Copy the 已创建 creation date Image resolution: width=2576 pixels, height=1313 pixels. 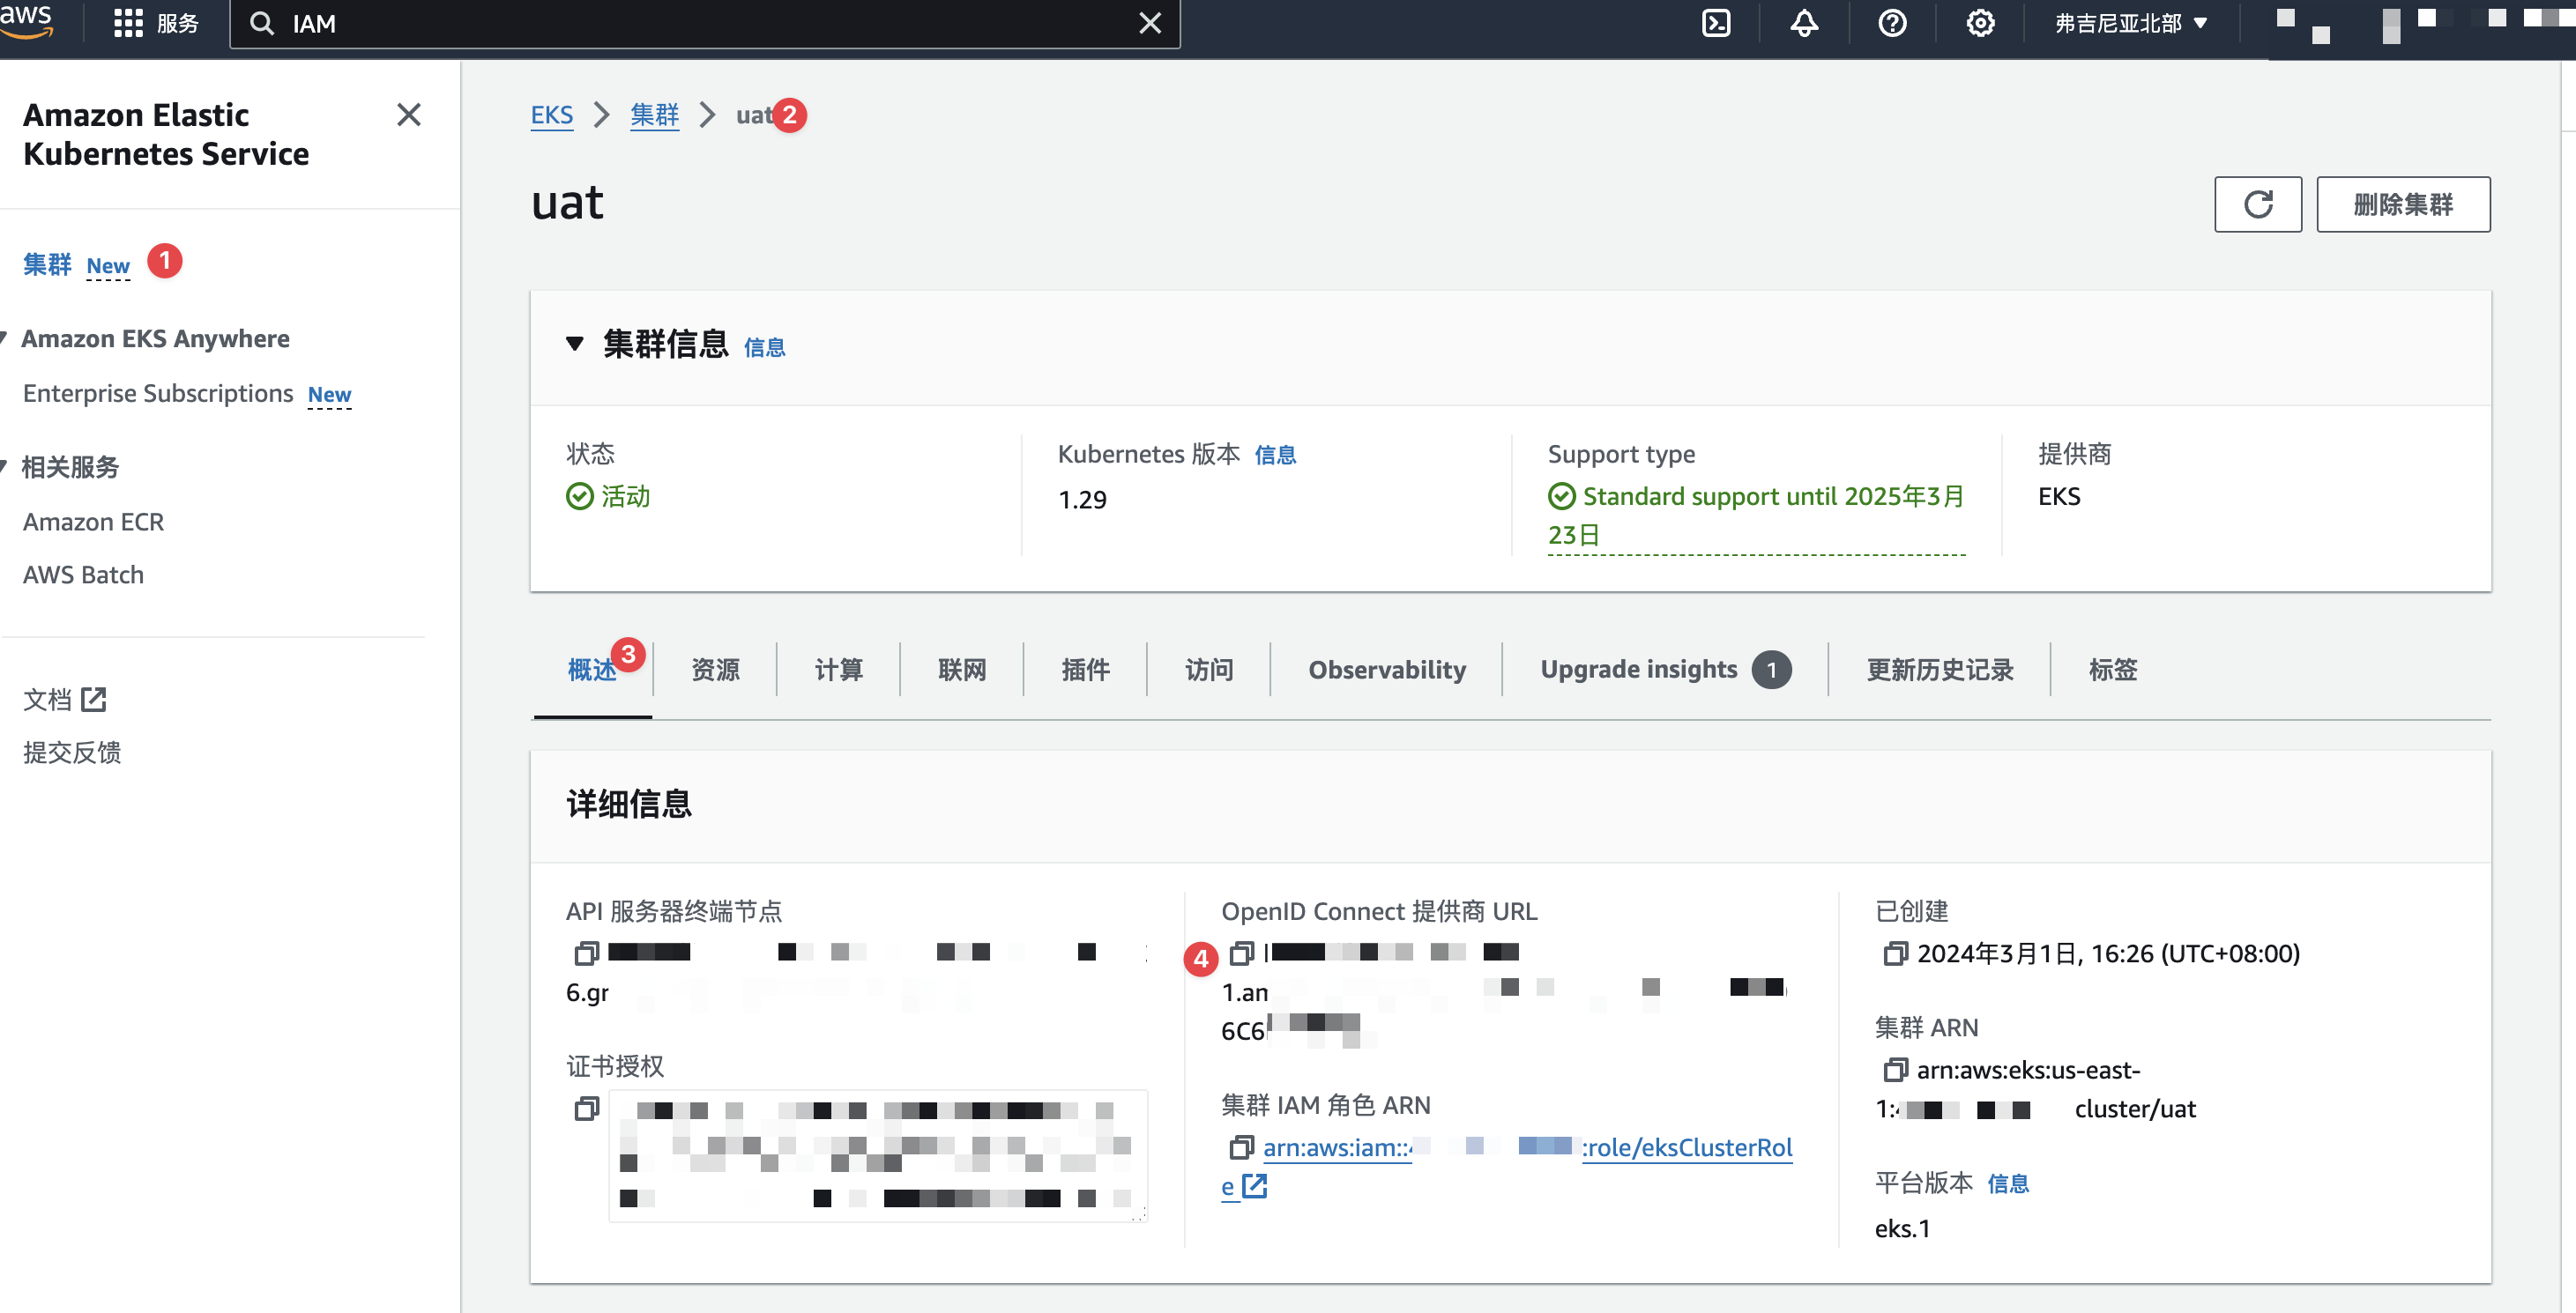point(1895,953)
